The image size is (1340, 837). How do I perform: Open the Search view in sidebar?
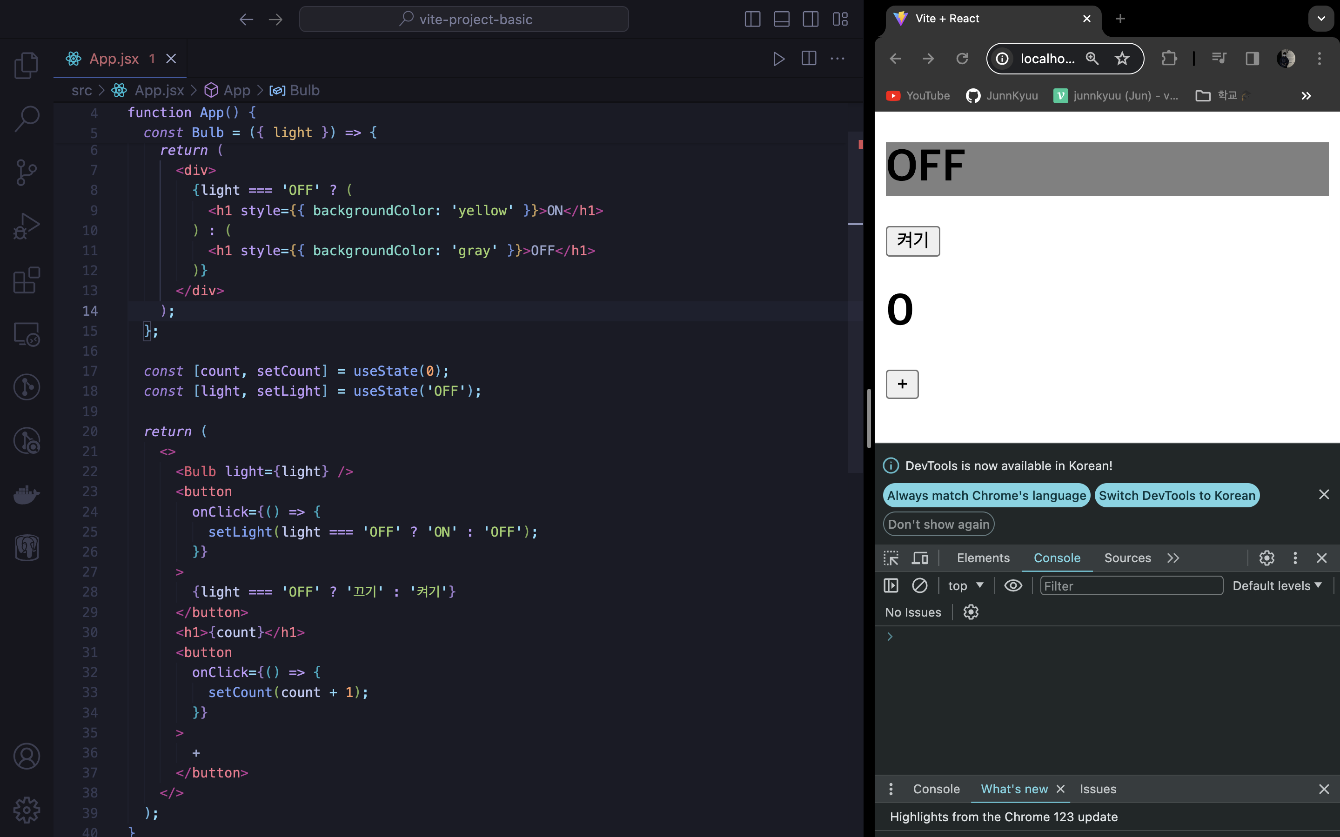tap(26, 119)
